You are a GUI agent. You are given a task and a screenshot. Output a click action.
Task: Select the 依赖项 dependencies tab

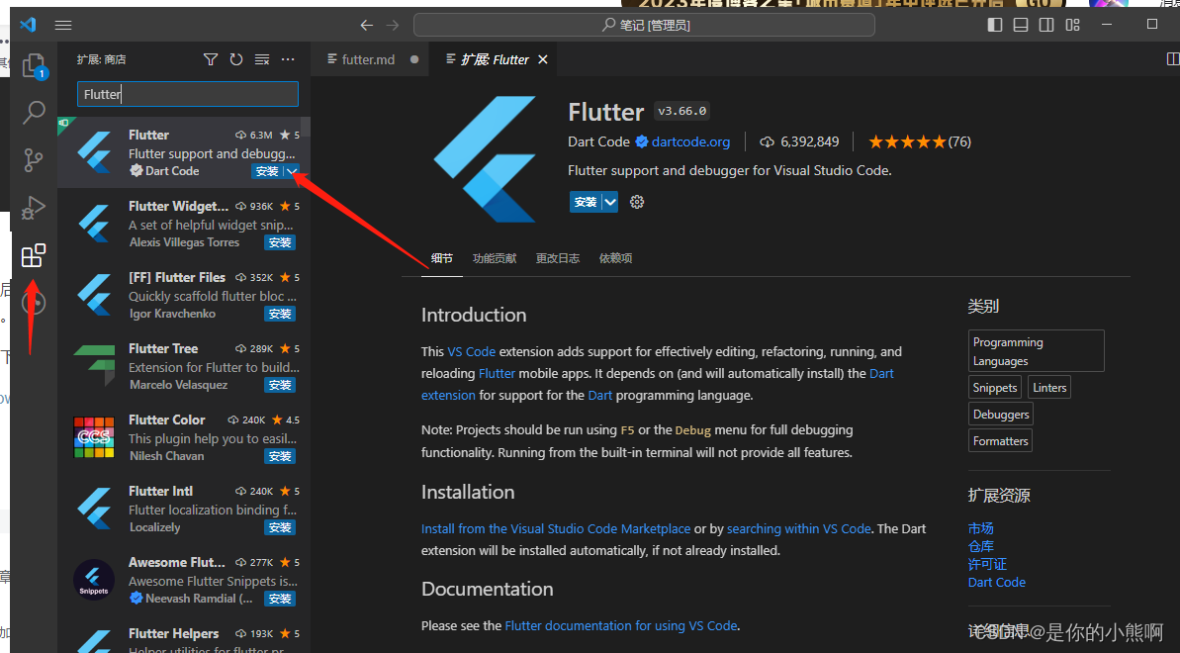(615, 258)
